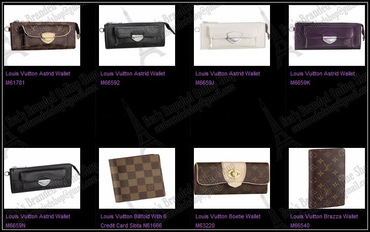Viewport: 370px width, 232px height.
Task: Select the black Astrid Wallet M66592 thumbnail
Action: pos(137,35)
